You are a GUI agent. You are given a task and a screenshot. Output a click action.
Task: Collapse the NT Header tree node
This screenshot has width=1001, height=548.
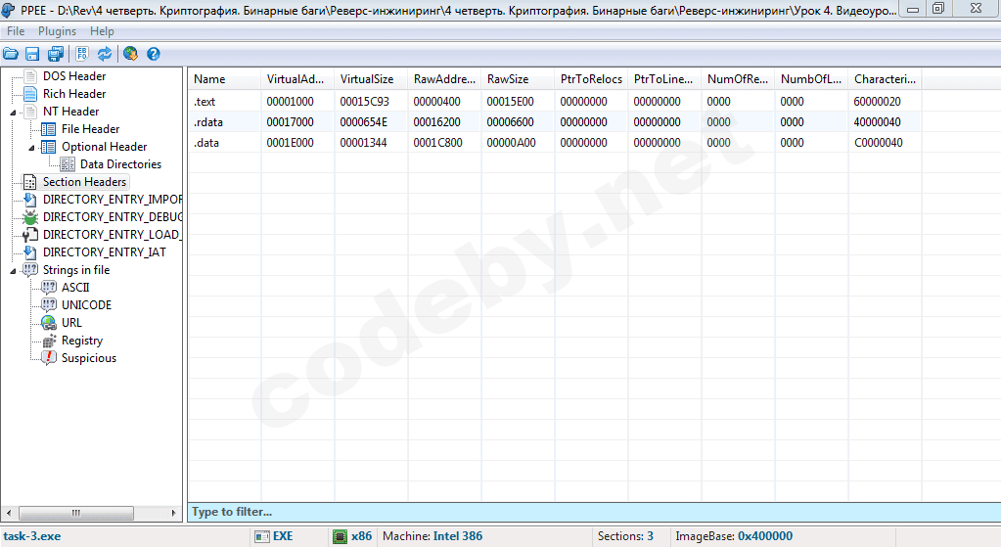(13, 113)
